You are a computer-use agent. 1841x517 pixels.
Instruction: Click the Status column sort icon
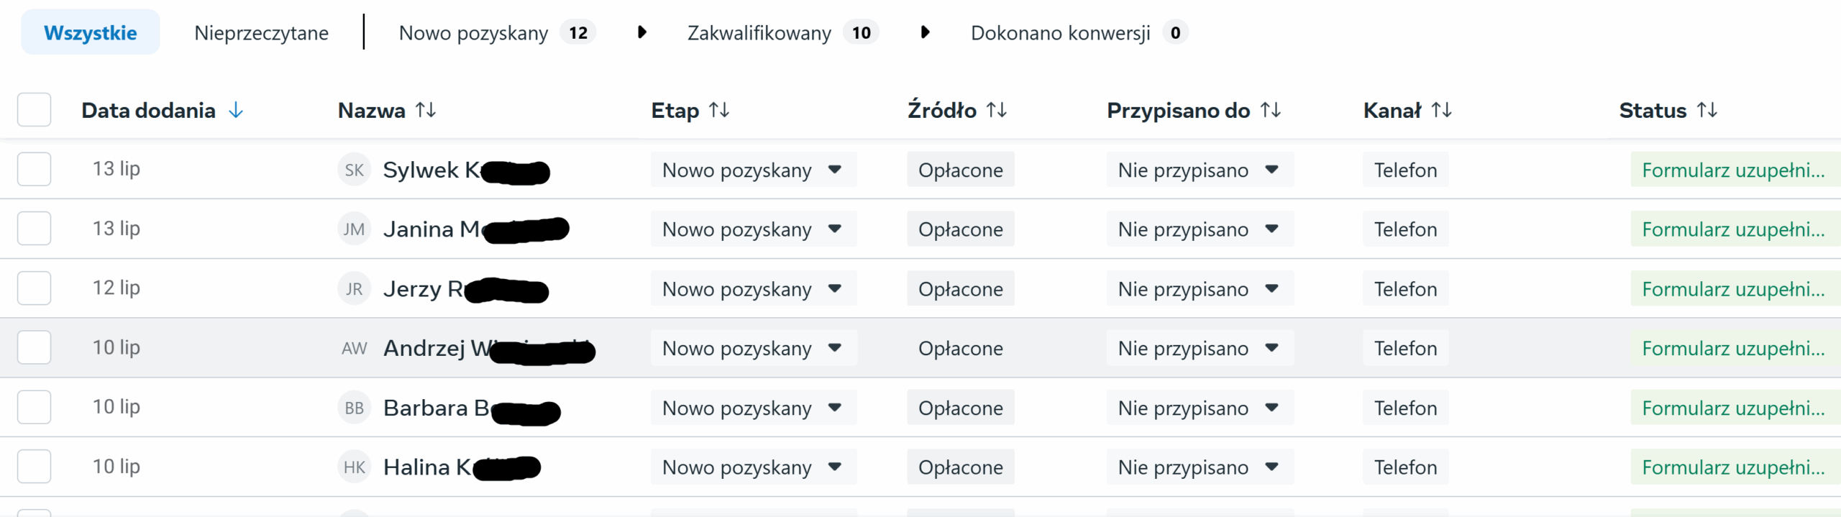(1707, 111)
